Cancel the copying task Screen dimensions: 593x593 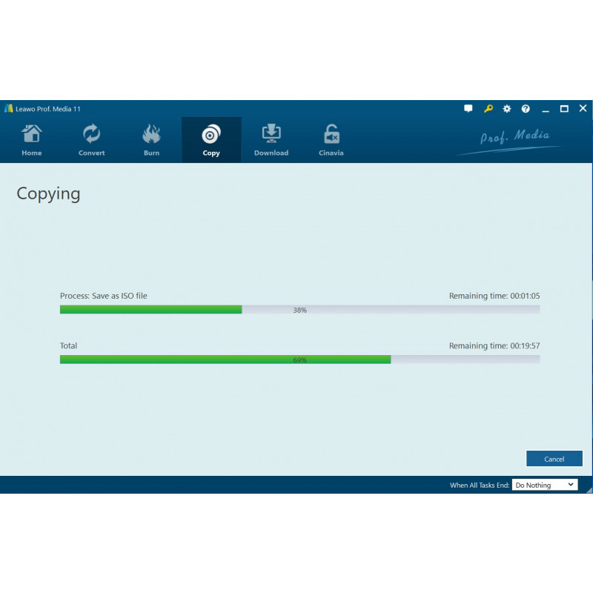(x=554, y=459)
